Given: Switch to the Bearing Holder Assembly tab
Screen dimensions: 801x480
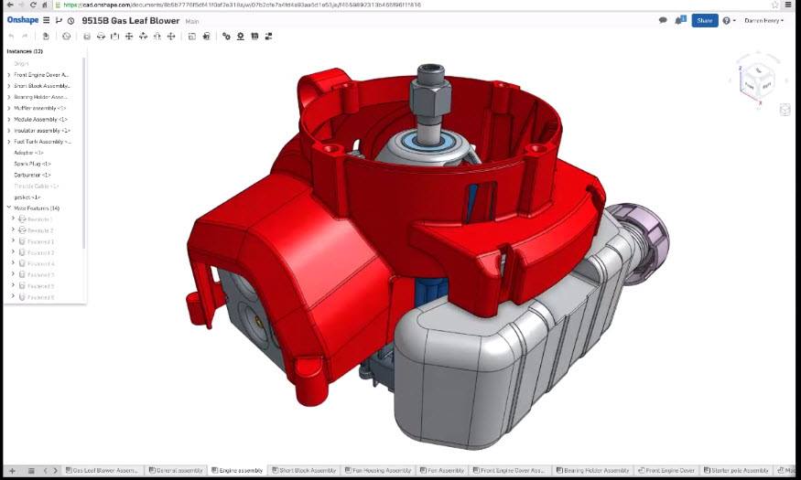Looking at the screenshot, I should pyautogui.click(x=592, y=470).
